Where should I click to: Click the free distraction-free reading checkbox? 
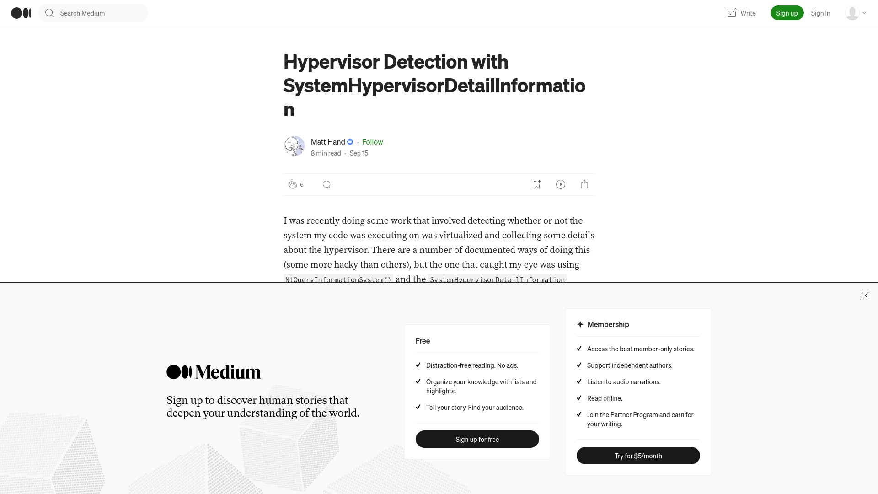point(418,365)
